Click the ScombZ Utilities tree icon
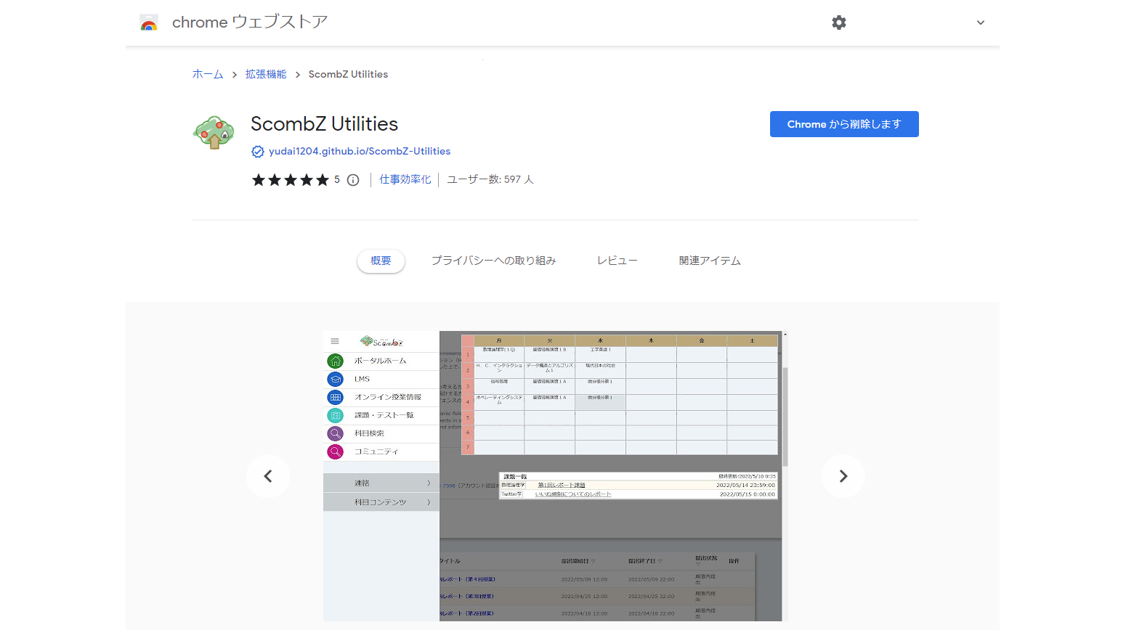 [x=214, y=132]
